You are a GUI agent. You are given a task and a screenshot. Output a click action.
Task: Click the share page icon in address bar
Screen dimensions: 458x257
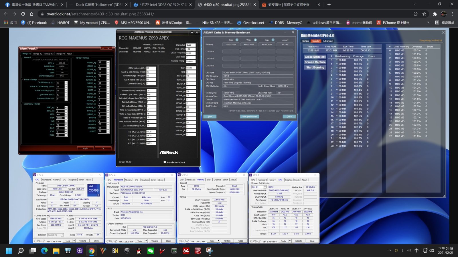(x=416, y=14)
